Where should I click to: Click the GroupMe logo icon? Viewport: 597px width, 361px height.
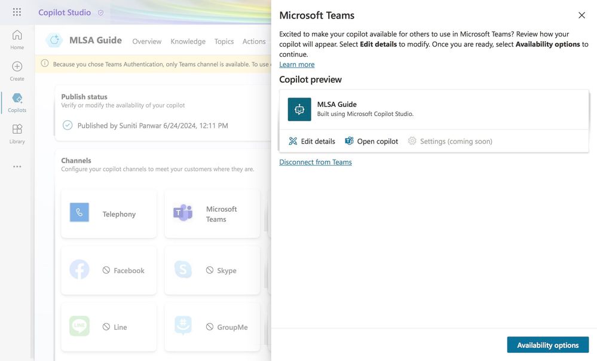click(x=183, y=326)
